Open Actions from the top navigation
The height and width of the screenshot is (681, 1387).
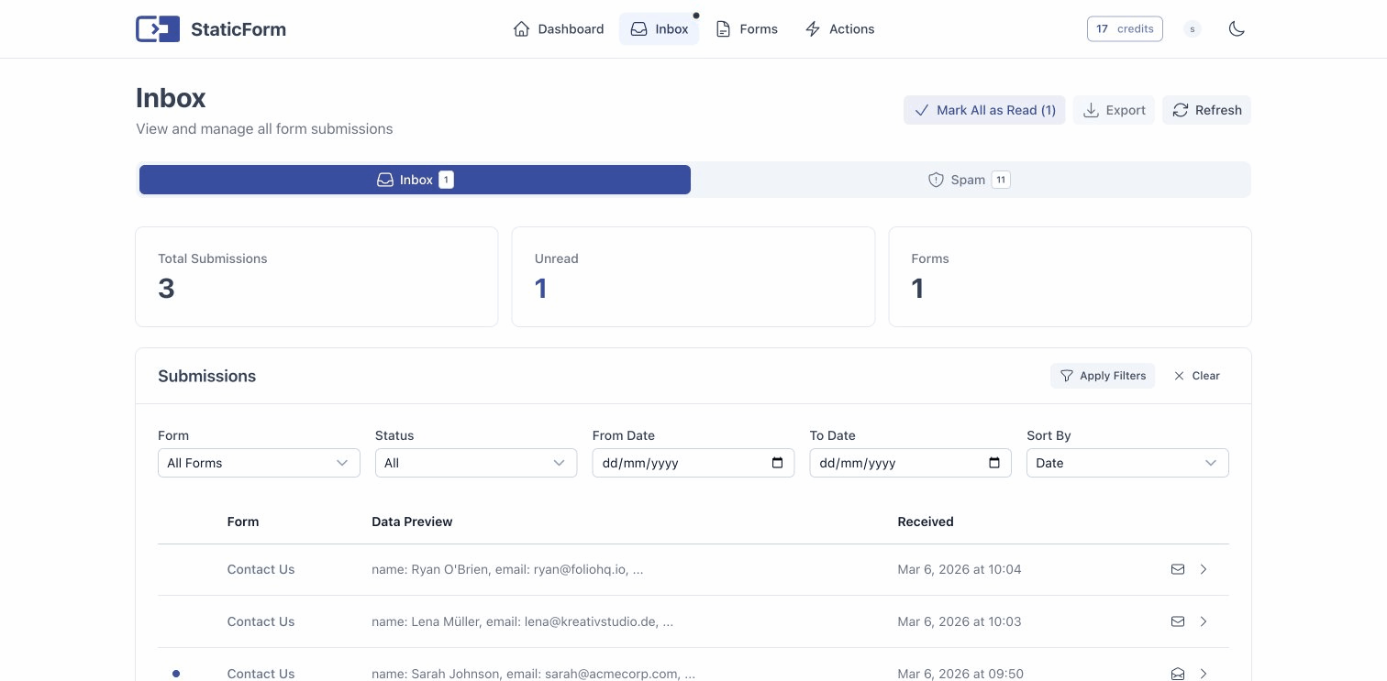[x=839, y=29]
